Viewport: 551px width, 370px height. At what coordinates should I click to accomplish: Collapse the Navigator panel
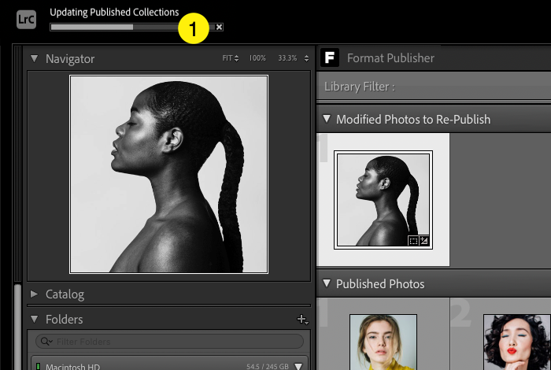[x=34, y=59]
